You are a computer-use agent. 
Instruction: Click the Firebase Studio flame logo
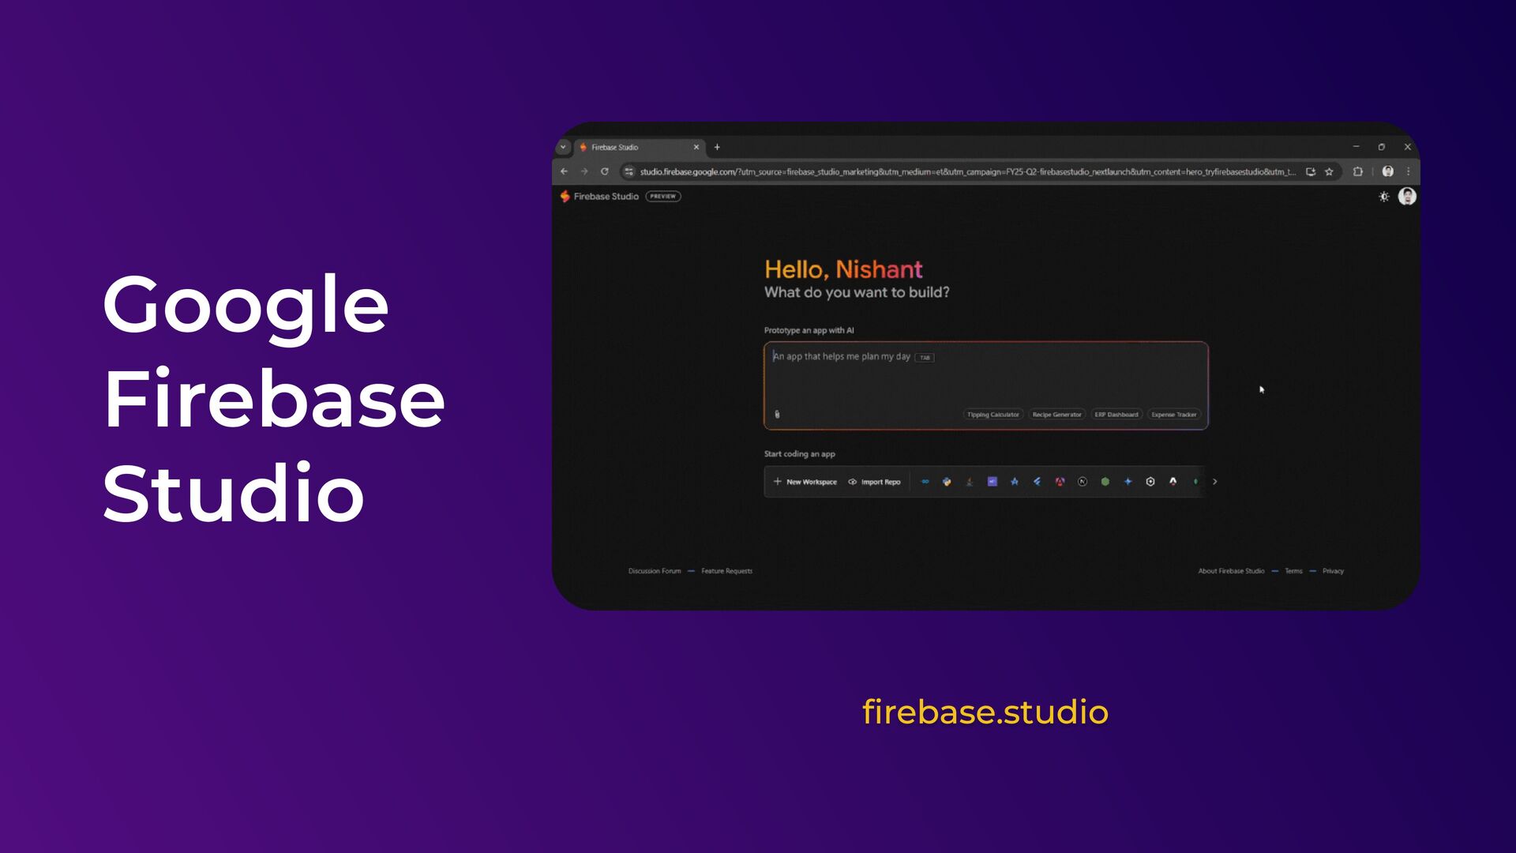tap(565, 196)
